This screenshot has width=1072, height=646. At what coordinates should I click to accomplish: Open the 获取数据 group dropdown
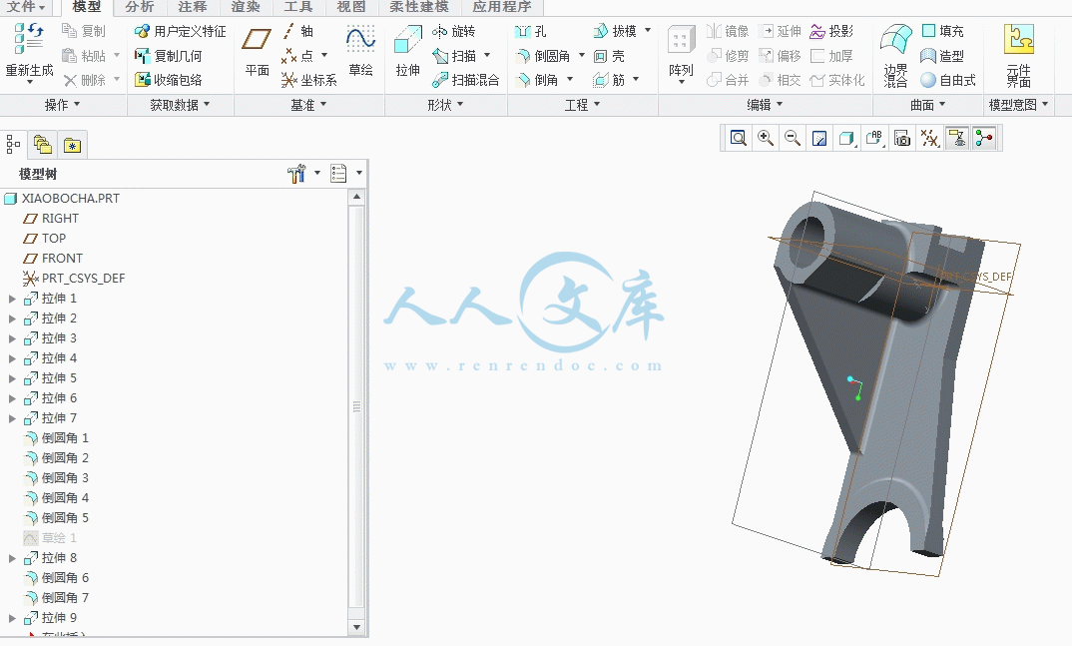(x=180, y=105)
